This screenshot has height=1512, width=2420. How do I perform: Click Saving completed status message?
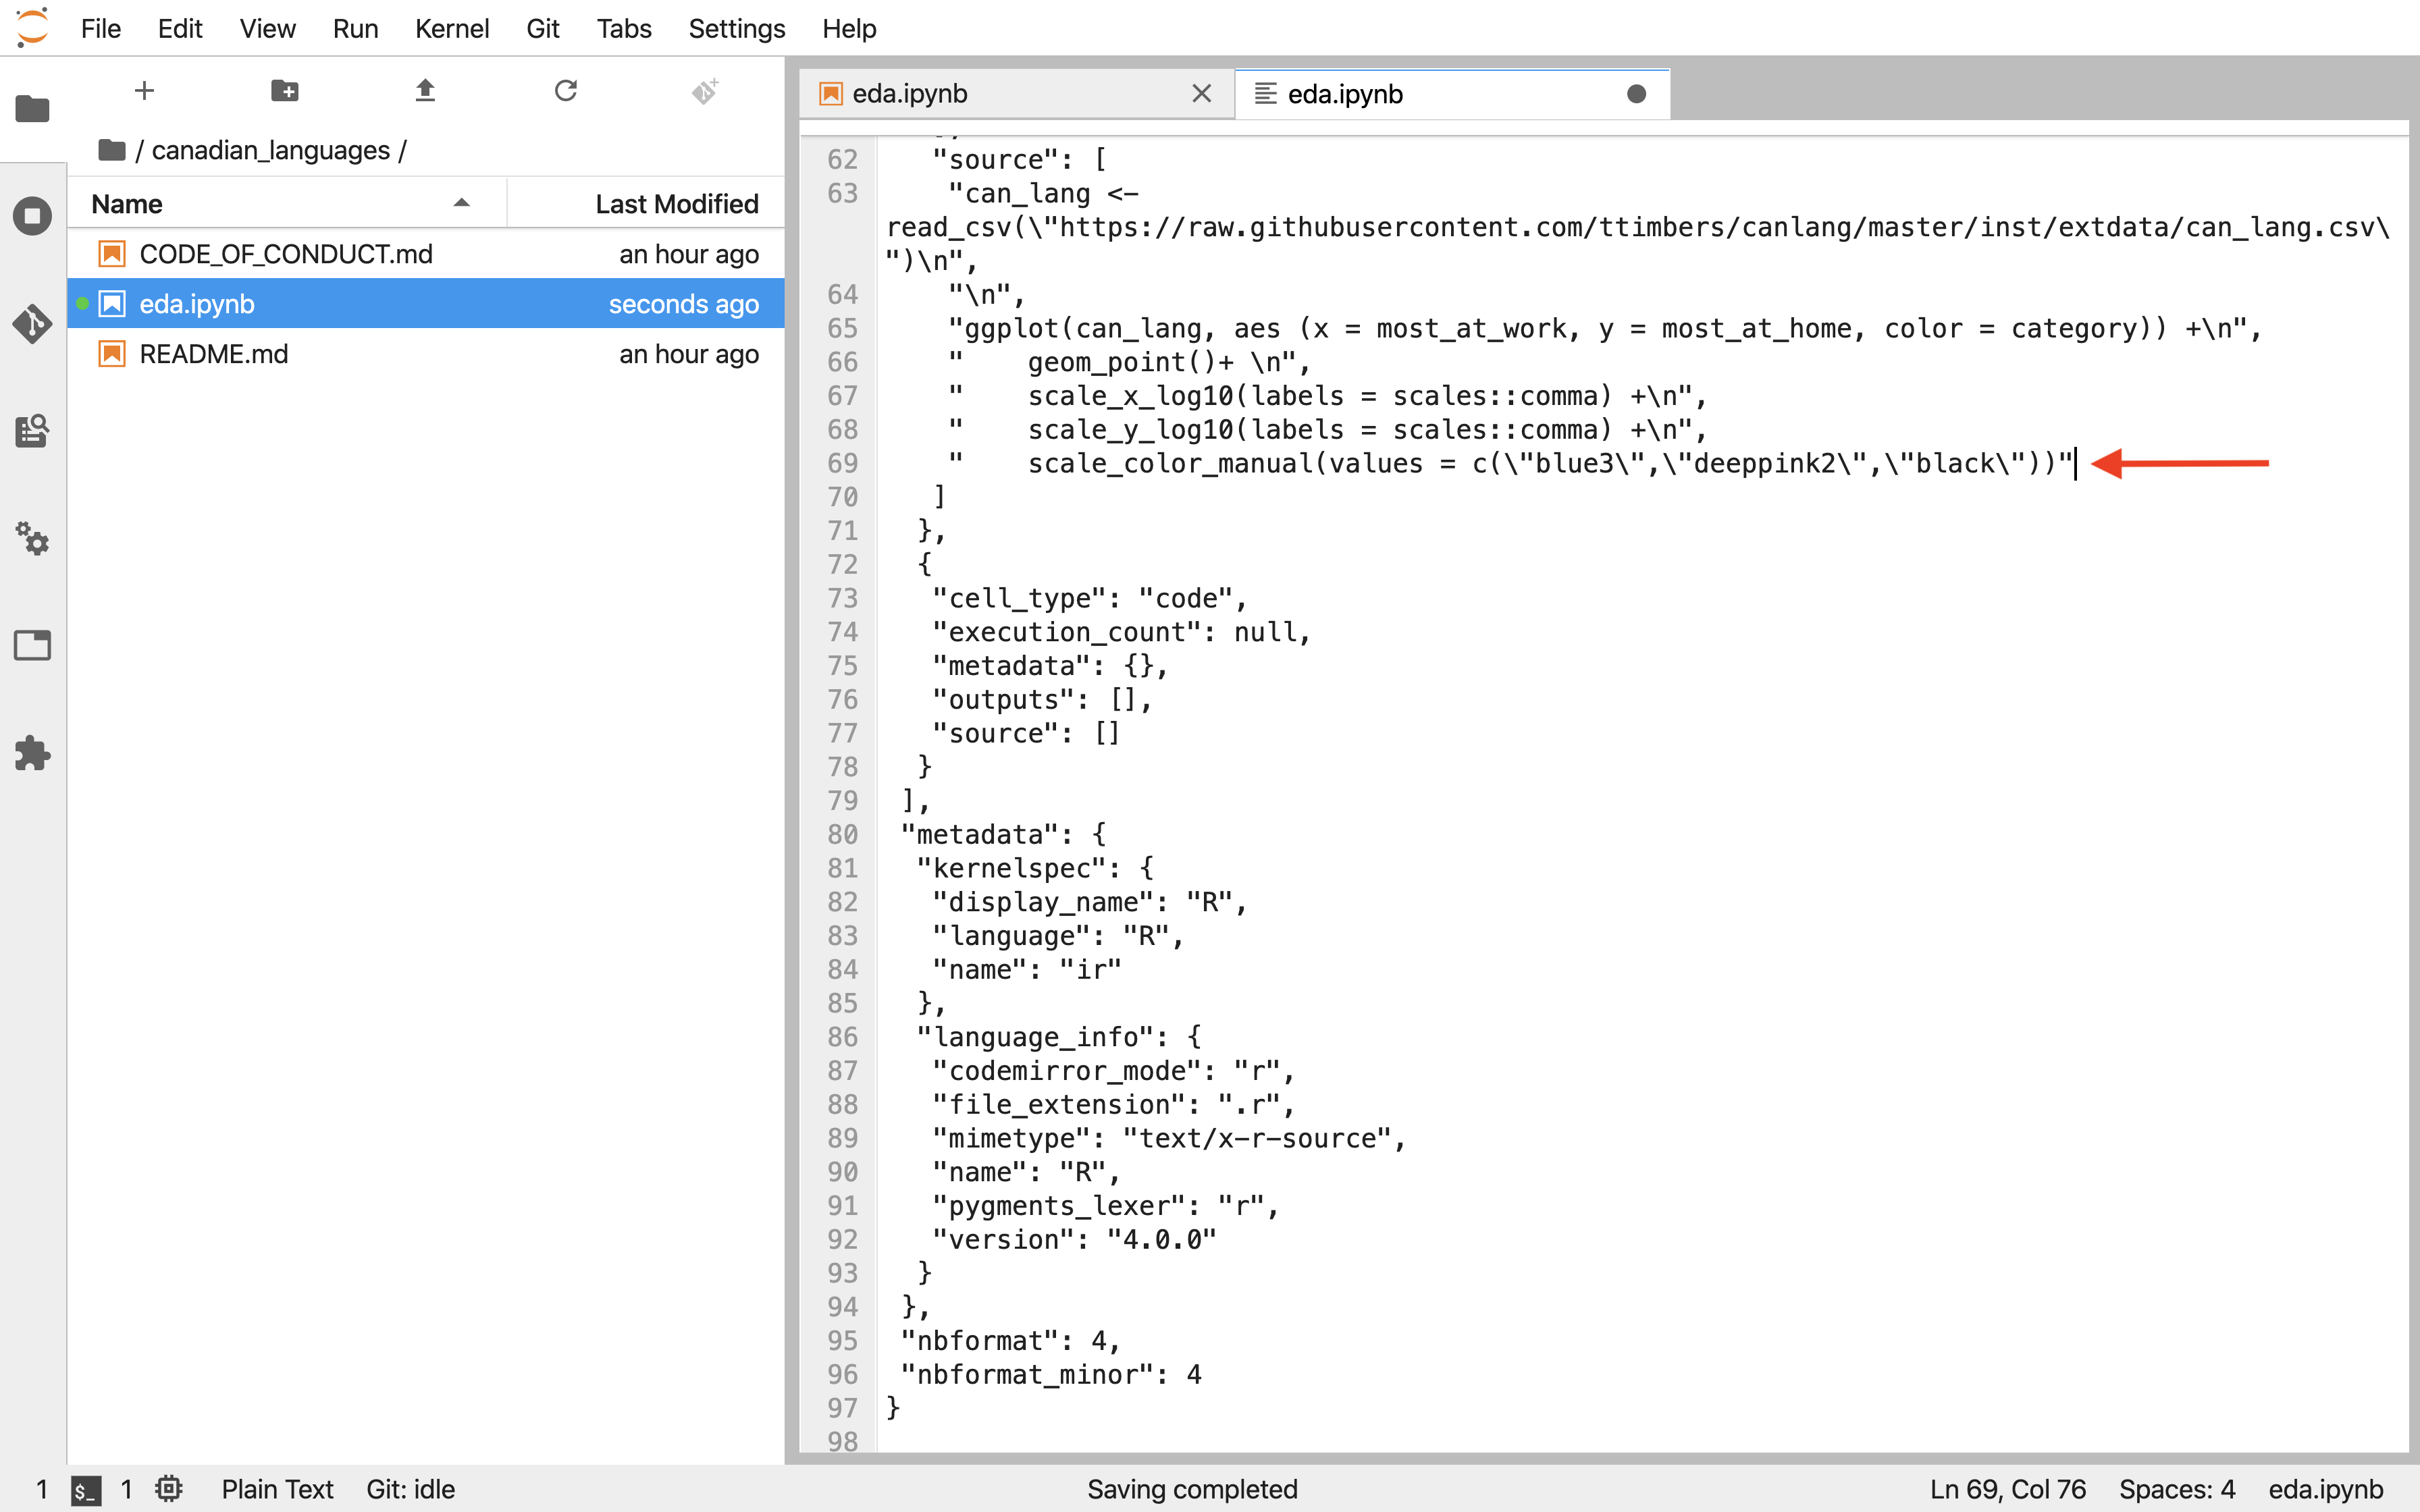[x=1192, y=1489]
